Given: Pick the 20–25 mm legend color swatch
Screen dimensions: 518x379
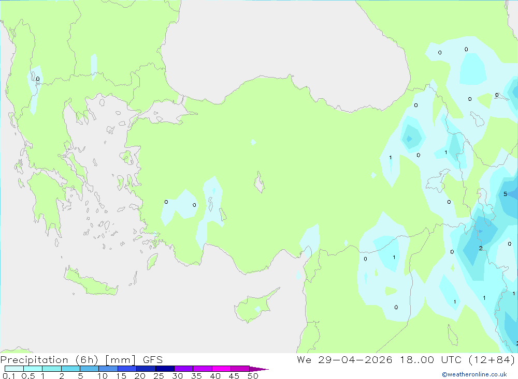Looking at the screenshot, I should (146, 369).
